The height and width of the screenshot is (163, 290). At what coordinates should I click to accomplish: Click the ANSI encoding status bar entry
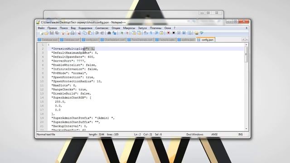214,134
